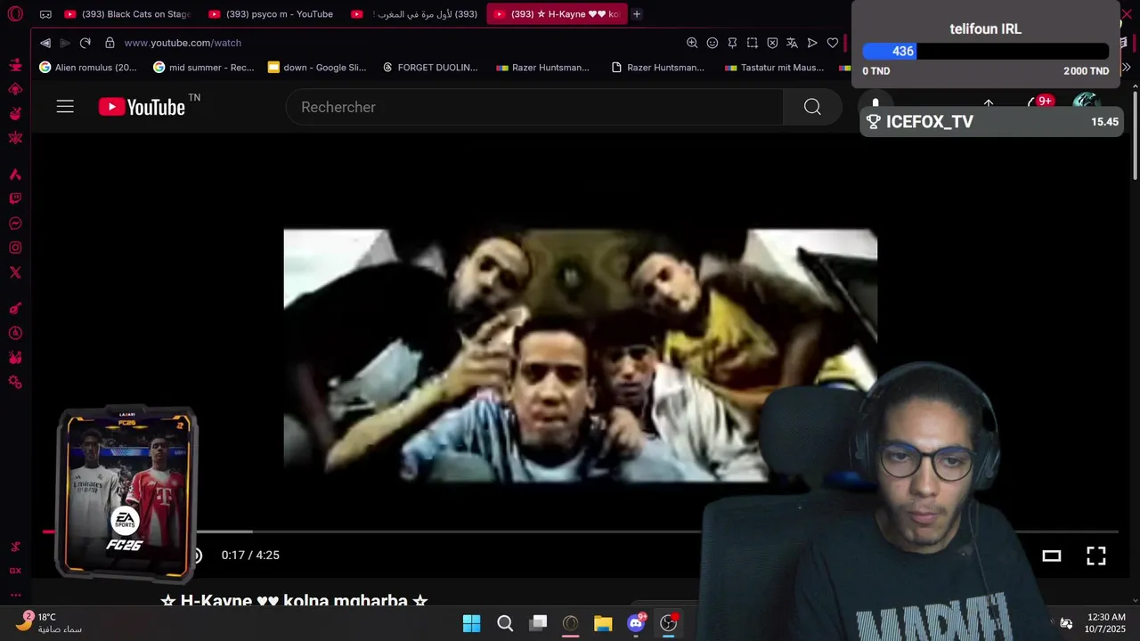1140x641 pixels.
Task: Enter fullscreen on the video player
Action: pyautogui.click(x=1096, y=556)
